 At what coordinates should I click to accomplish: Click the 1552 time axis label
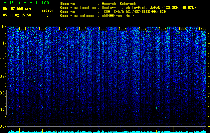click(42, 29)
